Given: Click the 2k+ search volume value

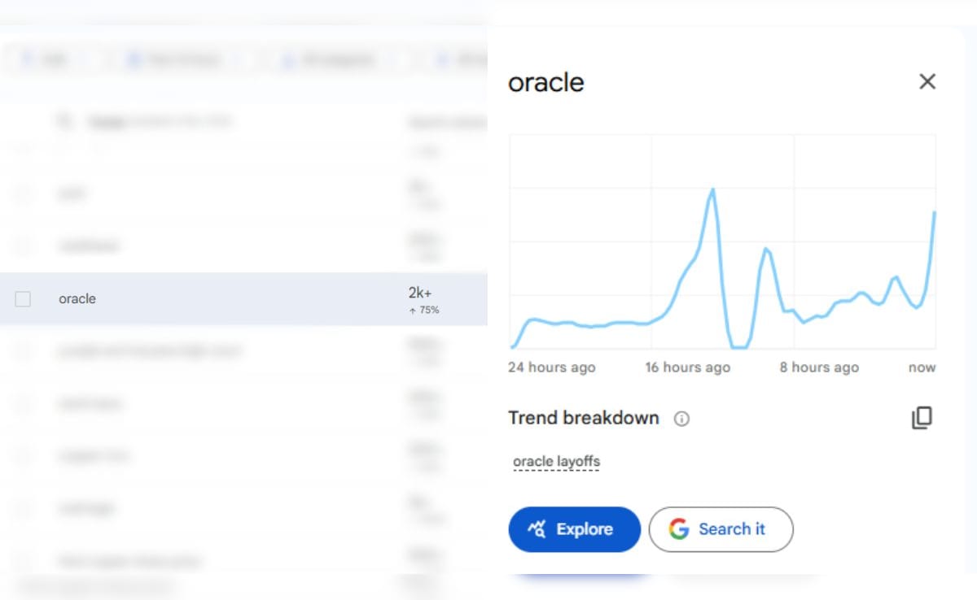Looking at the screenshot, I should 420,293.
